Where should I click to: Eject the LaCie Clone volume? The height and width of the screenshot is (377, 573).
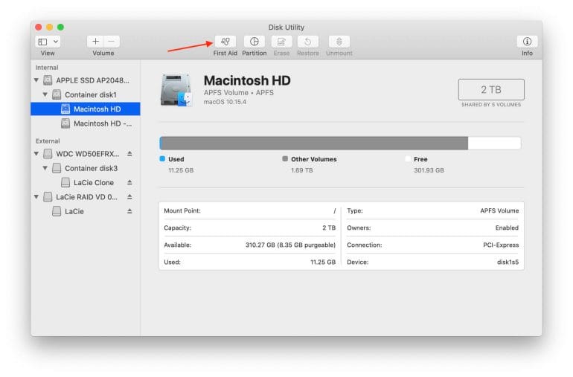pyautogui.click(x=129, y=183)
